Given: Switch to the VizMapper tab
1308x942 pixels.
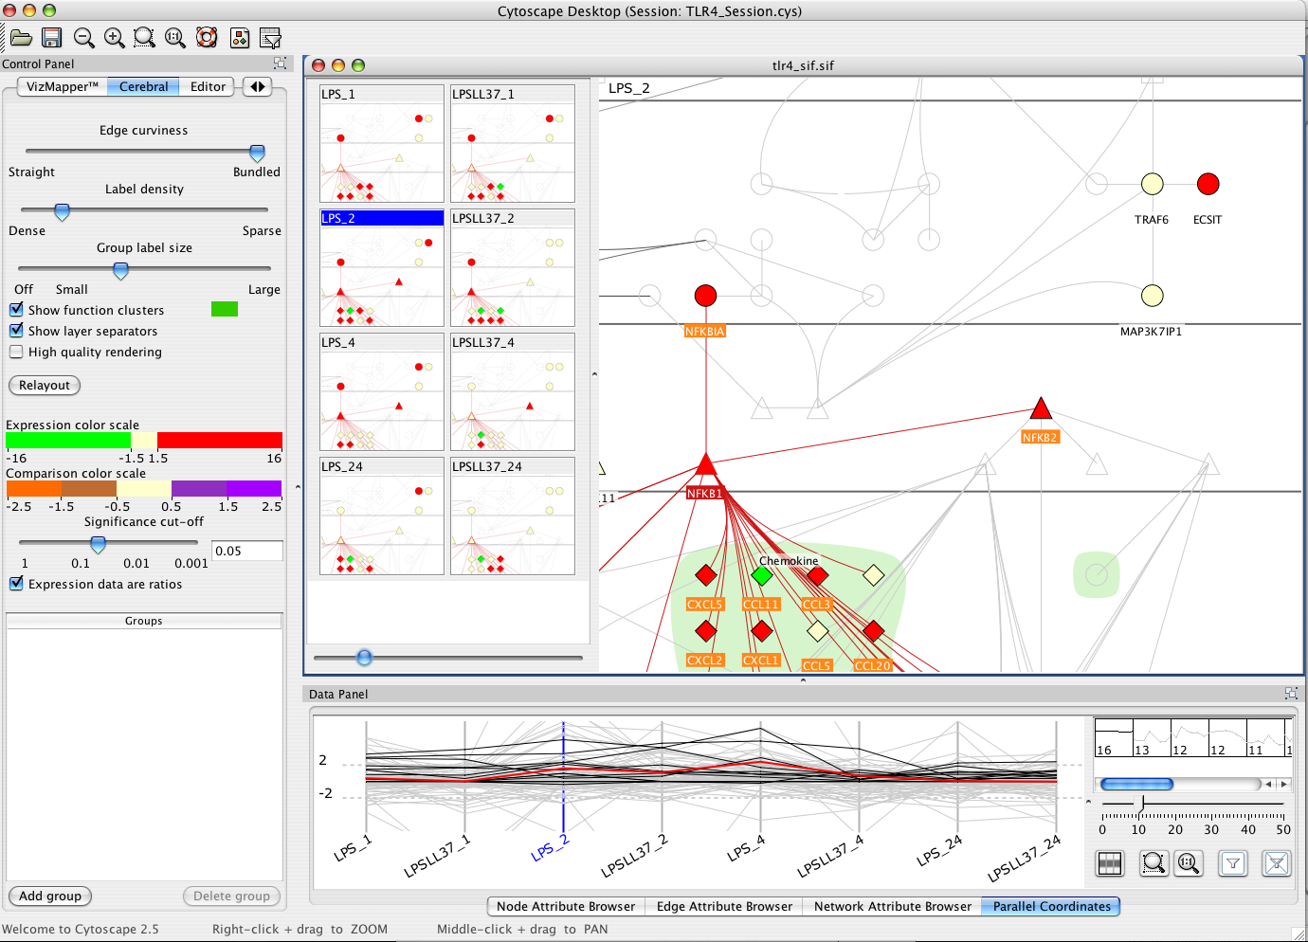Looking at the screenshot, I should [x=62, y=86].
